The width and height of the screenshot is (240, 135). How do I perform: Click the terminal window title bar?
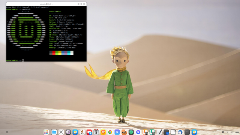coord(46,4)
